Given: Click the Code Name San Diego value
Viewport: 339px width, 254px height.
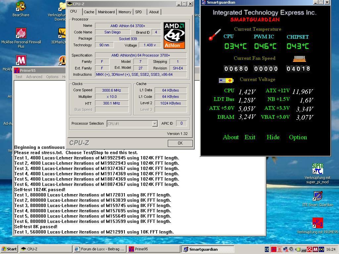Looking at the screenshot, I should [113, 32].
